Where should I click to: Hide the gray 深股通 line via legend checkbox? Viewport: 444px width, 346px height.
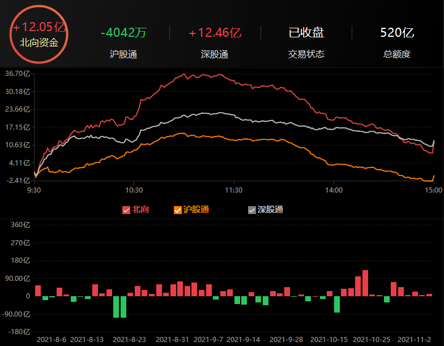click(x=252, y=210)
